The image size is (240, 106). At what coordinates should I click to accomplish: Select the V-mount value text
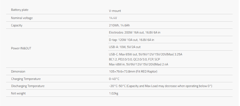(115, 11)
